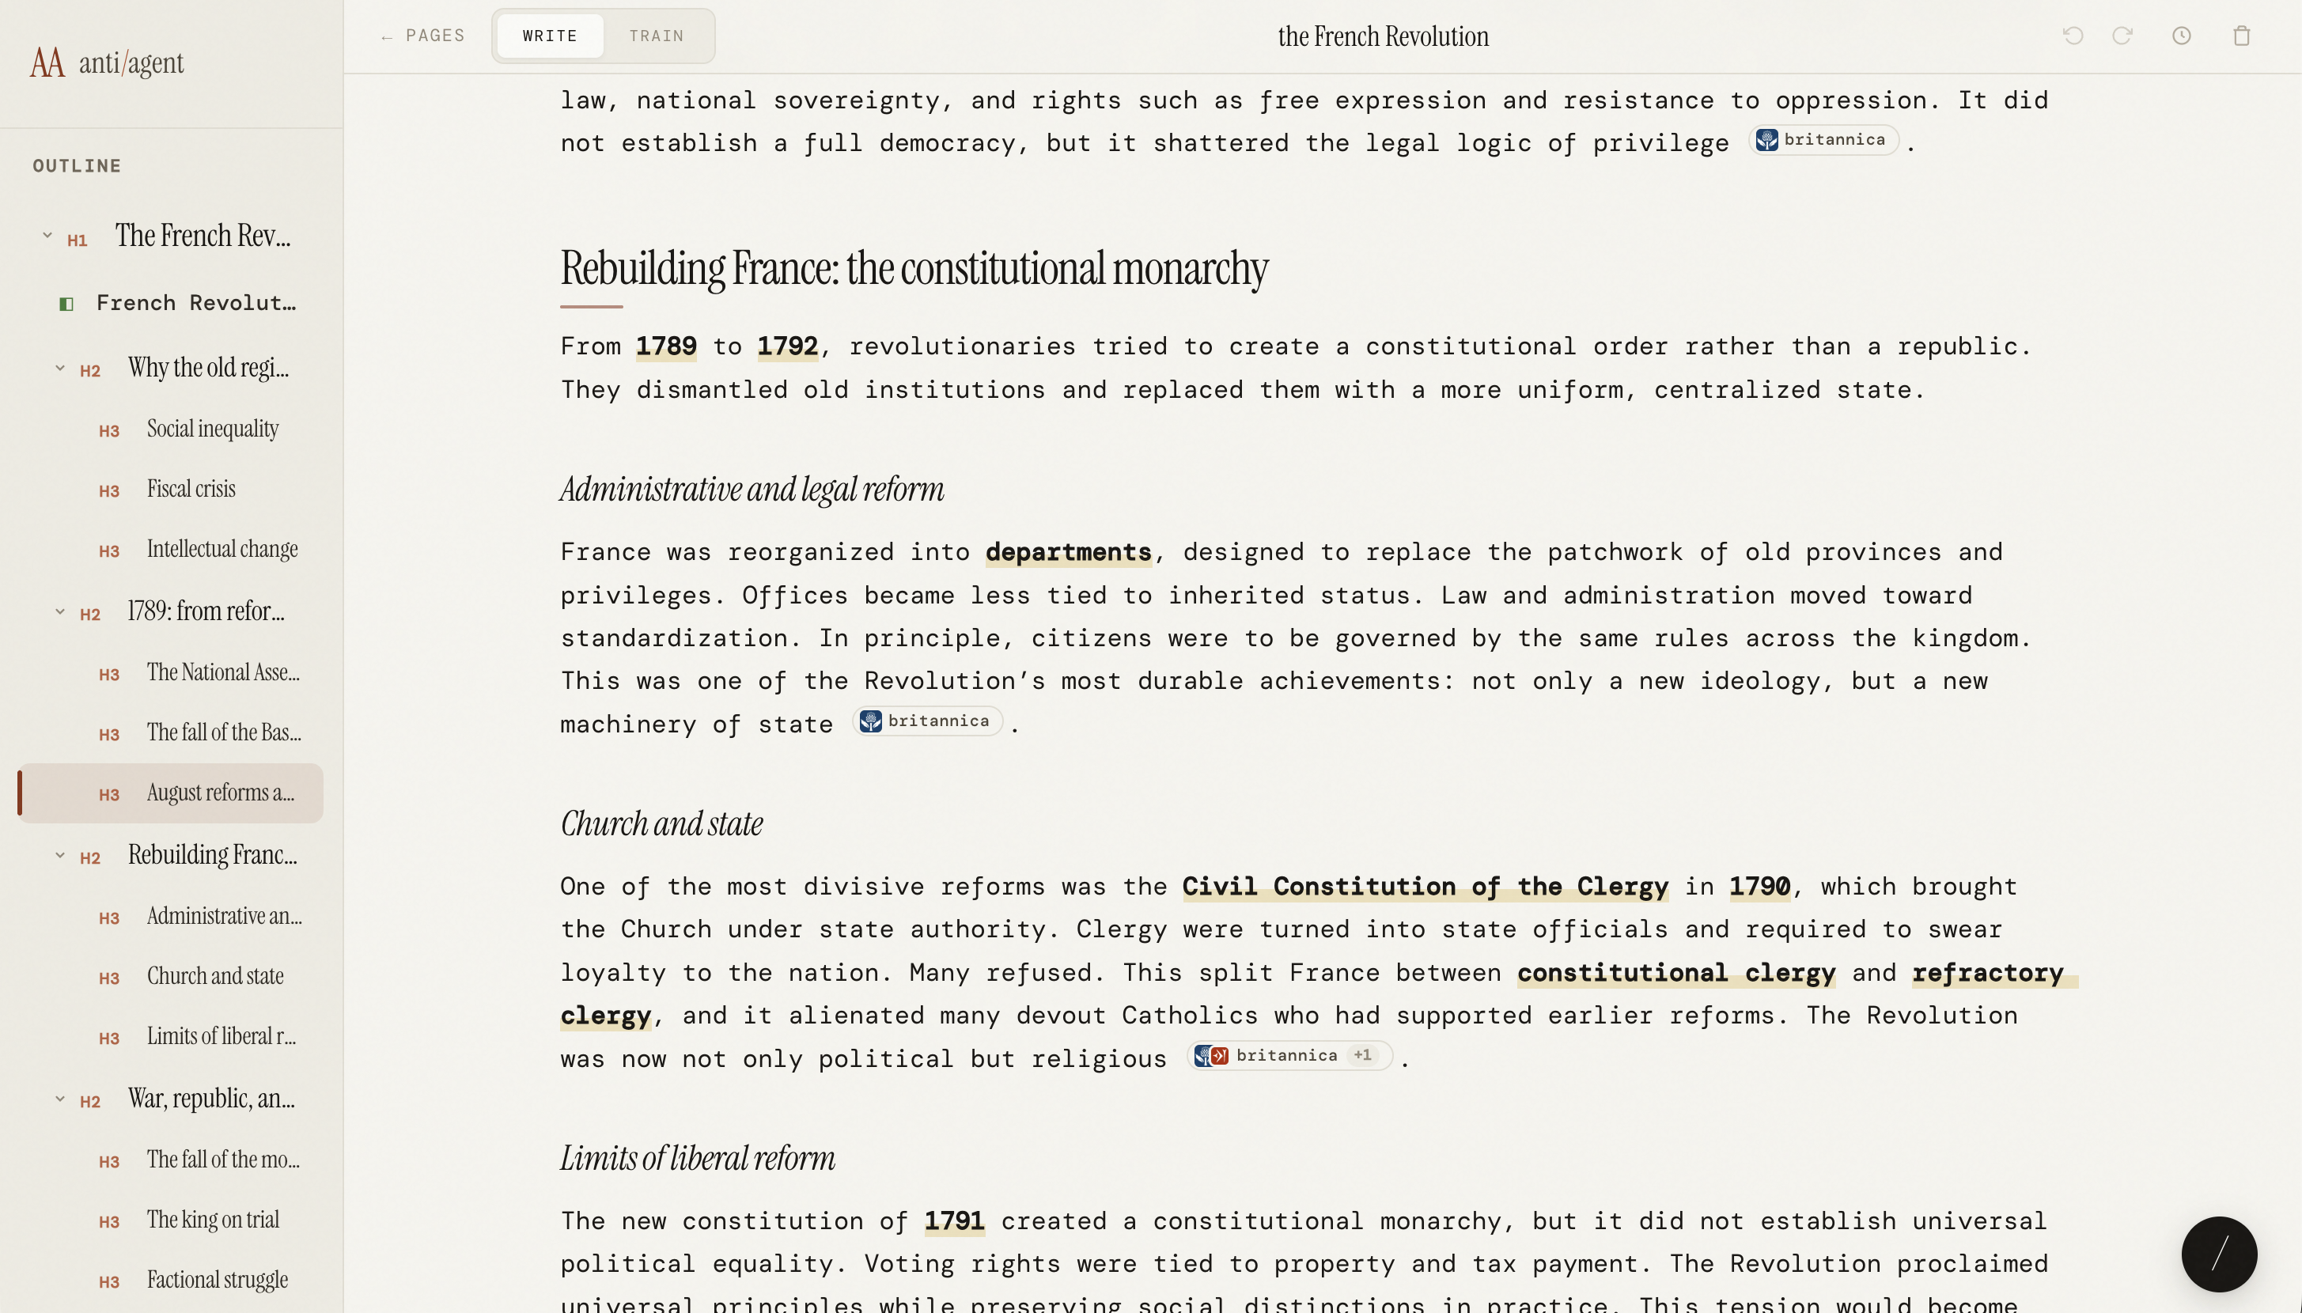Image resolution: width=2302 pixels, height=1313 pixels.
Task: Go to 'The king on trial' outline item
Action: point(213,1220)
